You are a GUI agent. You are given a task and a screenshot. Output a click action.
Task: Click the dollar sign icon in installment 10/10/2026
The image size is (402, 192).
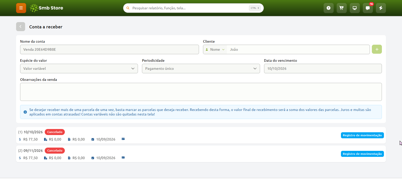click(20, 139)
